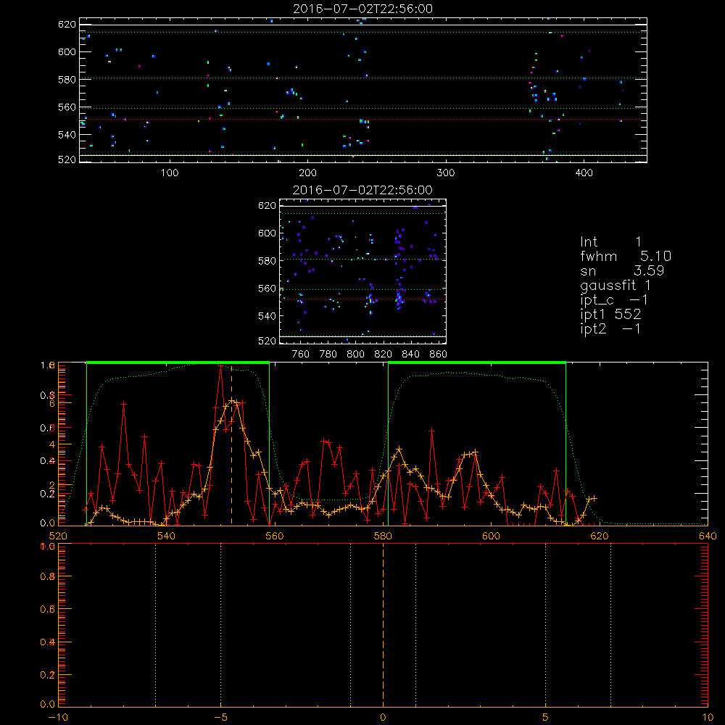Click the red dotted line in middle plot
The height and width of the screenshot is (725, 725).
[363, 299]
